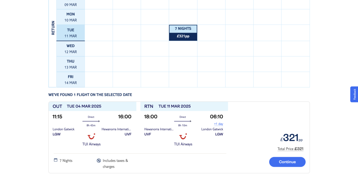Click the large £321 pp price

coord(291,138)
